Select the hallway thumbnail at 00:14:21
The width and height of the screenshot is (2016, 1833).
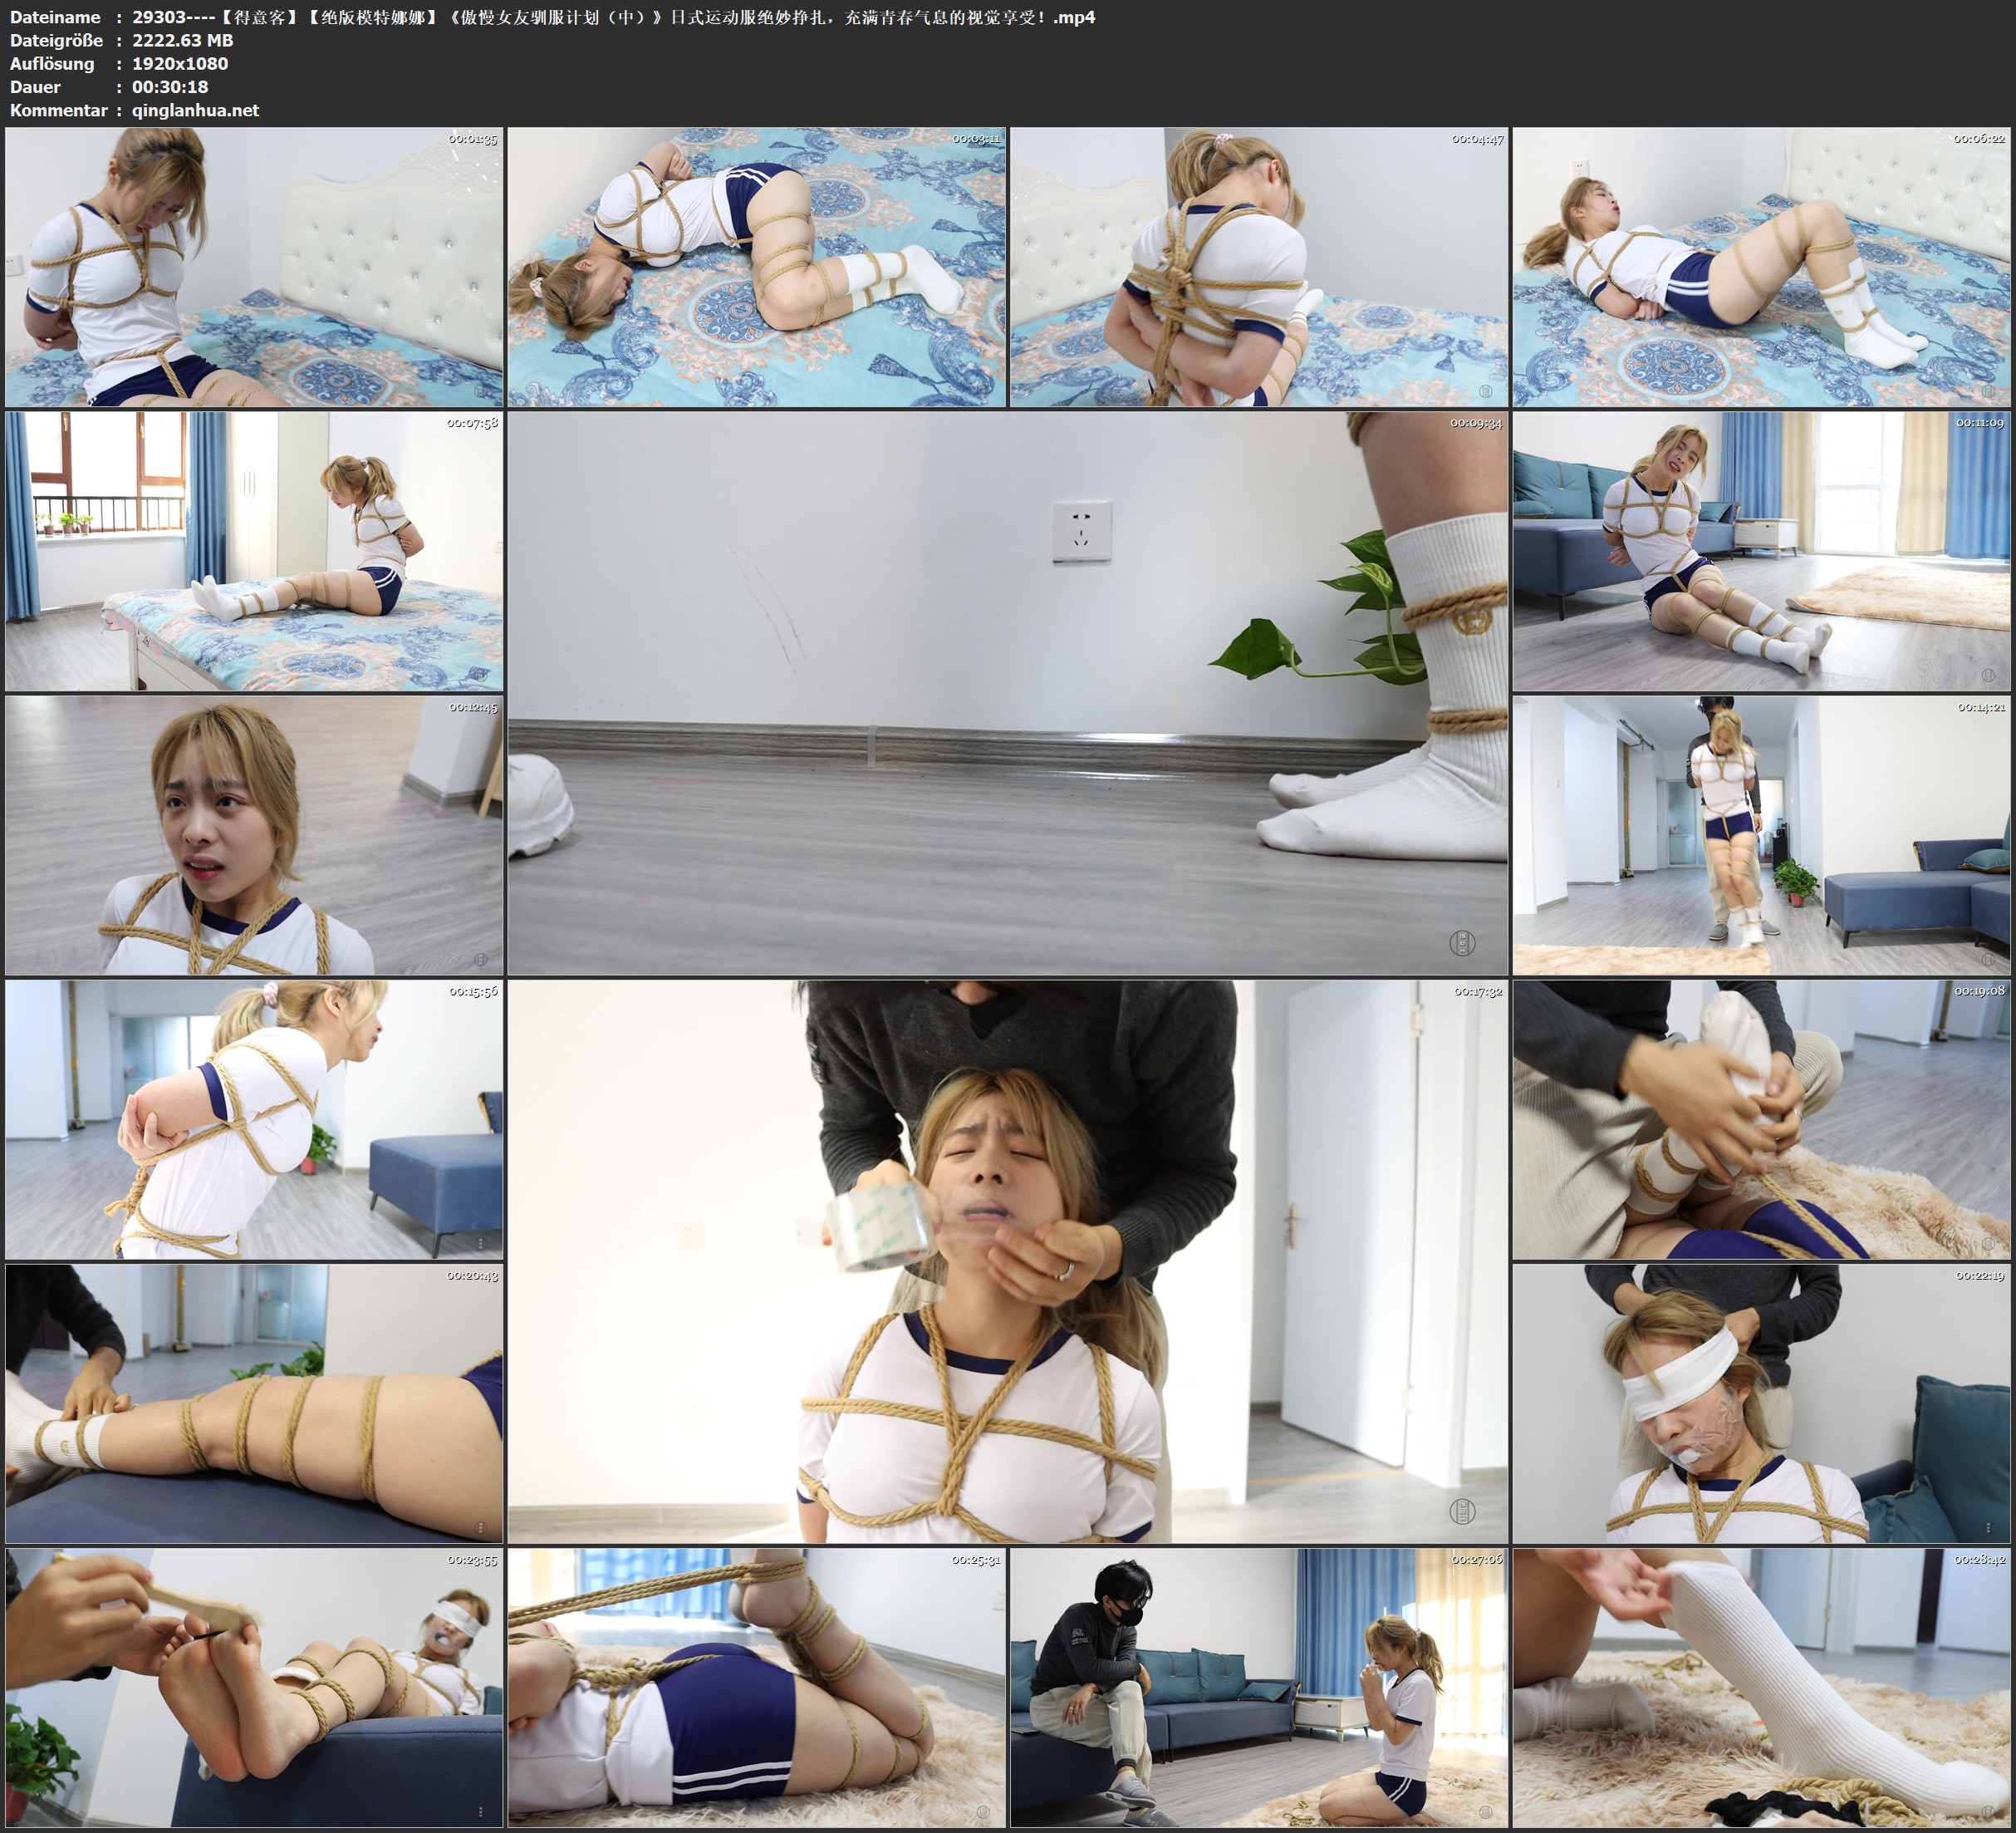[1761, 835]
